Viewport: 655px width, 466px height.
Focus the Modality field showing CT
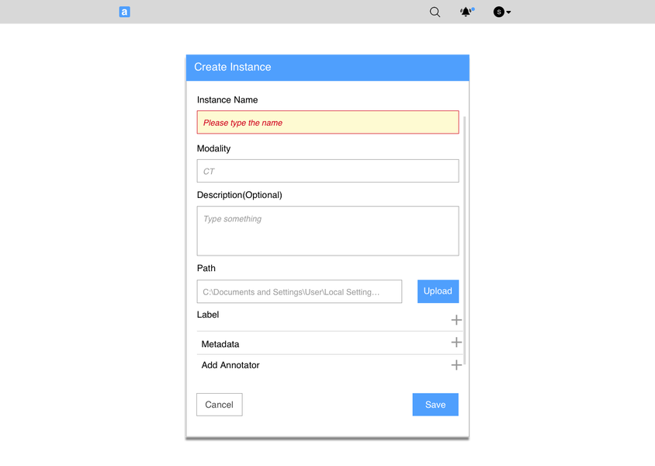[x=327, y=171]
